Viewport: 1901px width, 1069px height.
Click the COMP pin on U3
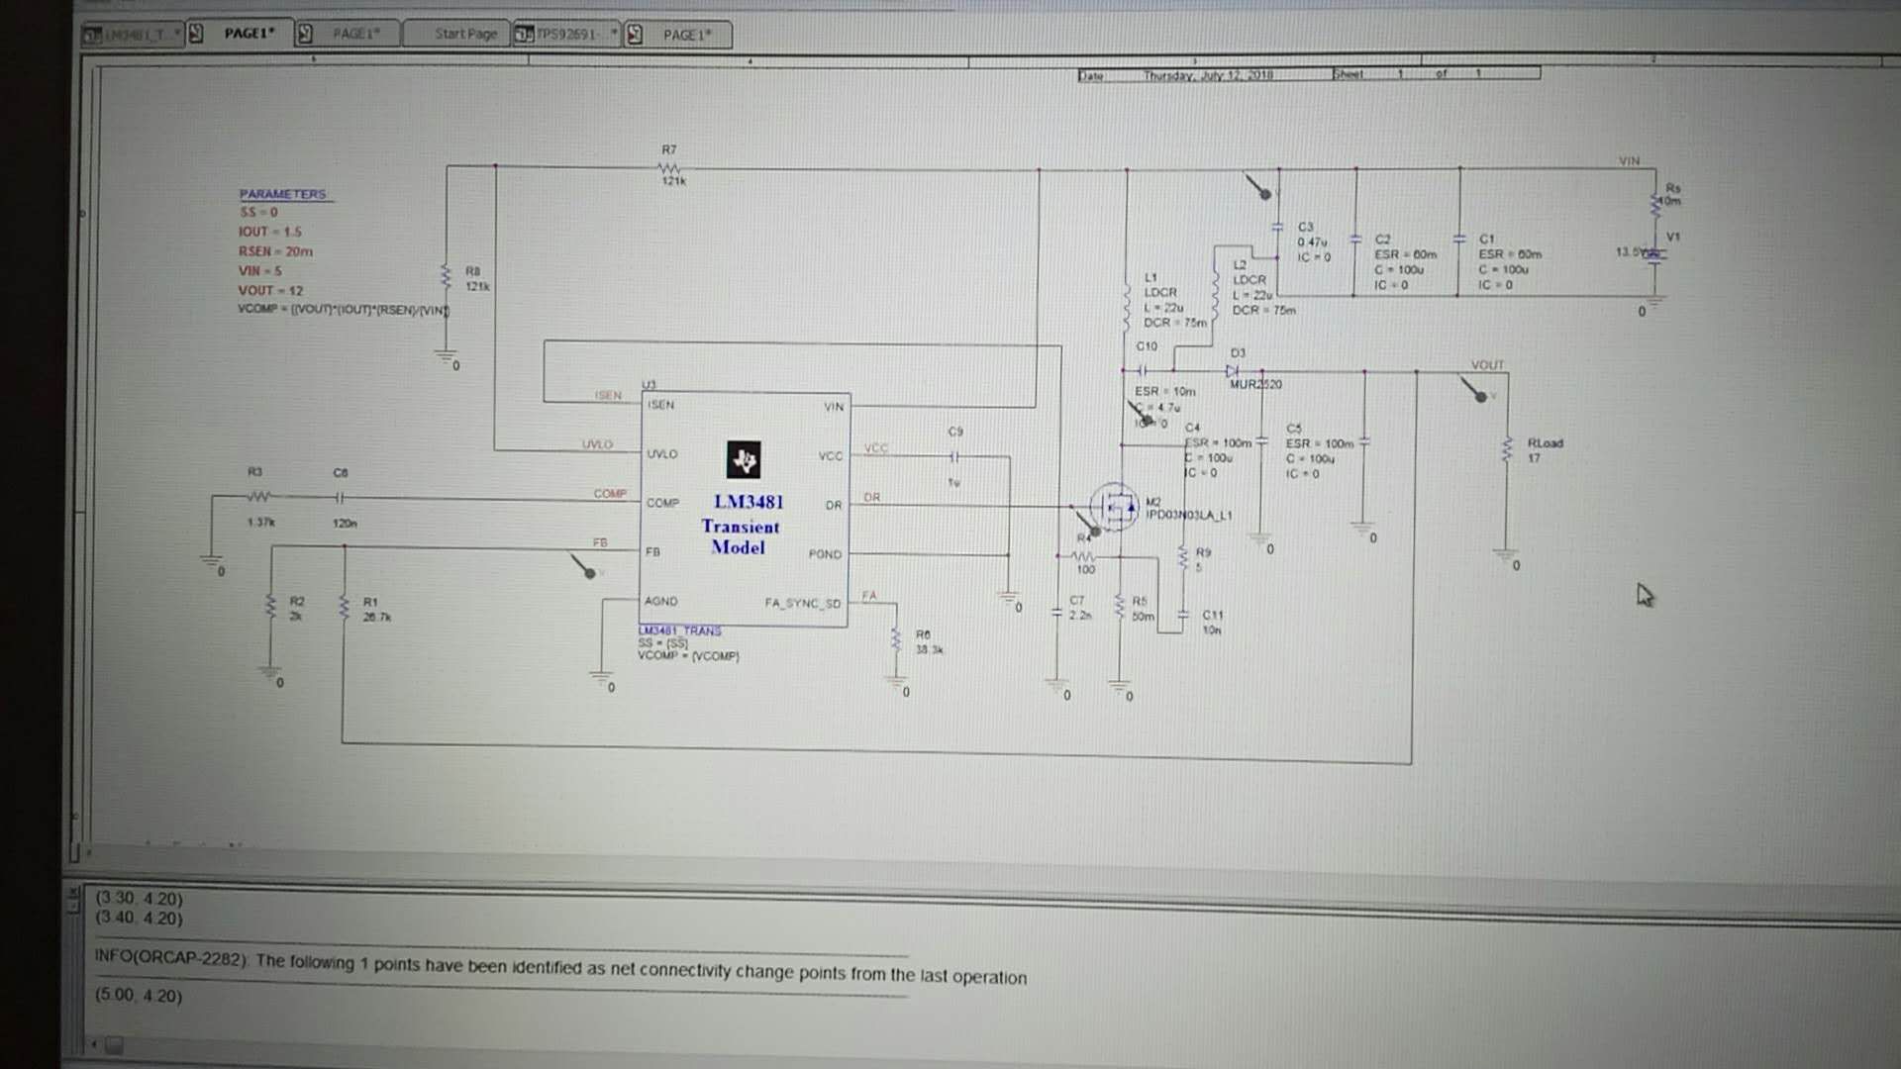(x=663, y=503)
